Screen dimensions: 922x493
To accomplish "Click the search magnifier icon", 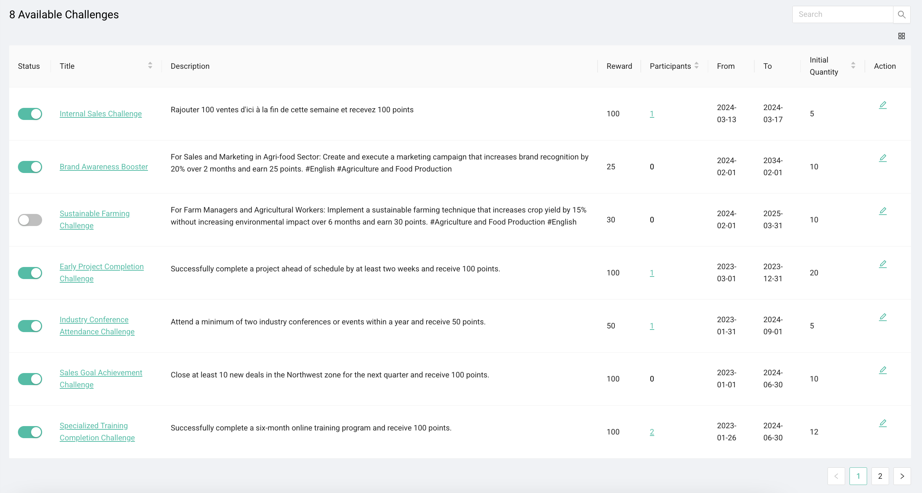I will [x=901, y=15].
